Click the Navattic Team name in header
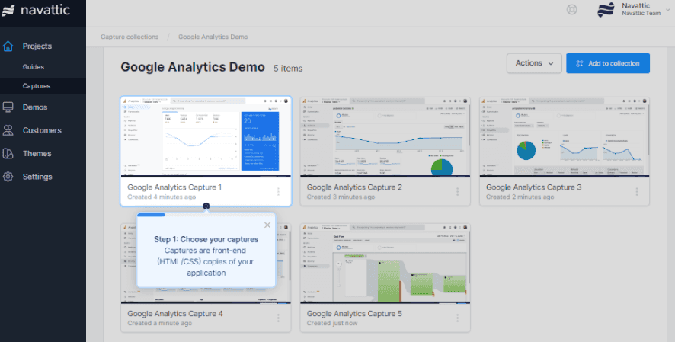Screen dimensions: 675x342 641,13
